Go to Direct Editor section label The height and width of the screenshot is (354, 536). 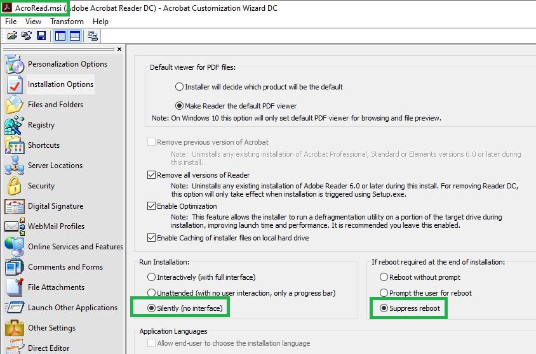[x=48, y=348]
